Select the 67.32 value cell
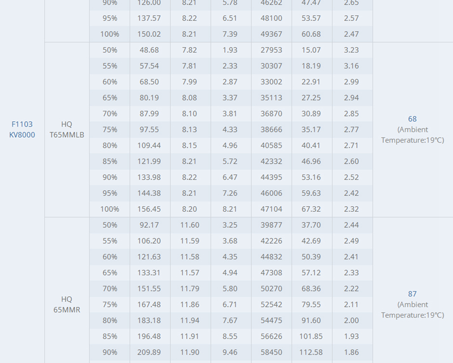453x363 pixels. tap(311, 209)
